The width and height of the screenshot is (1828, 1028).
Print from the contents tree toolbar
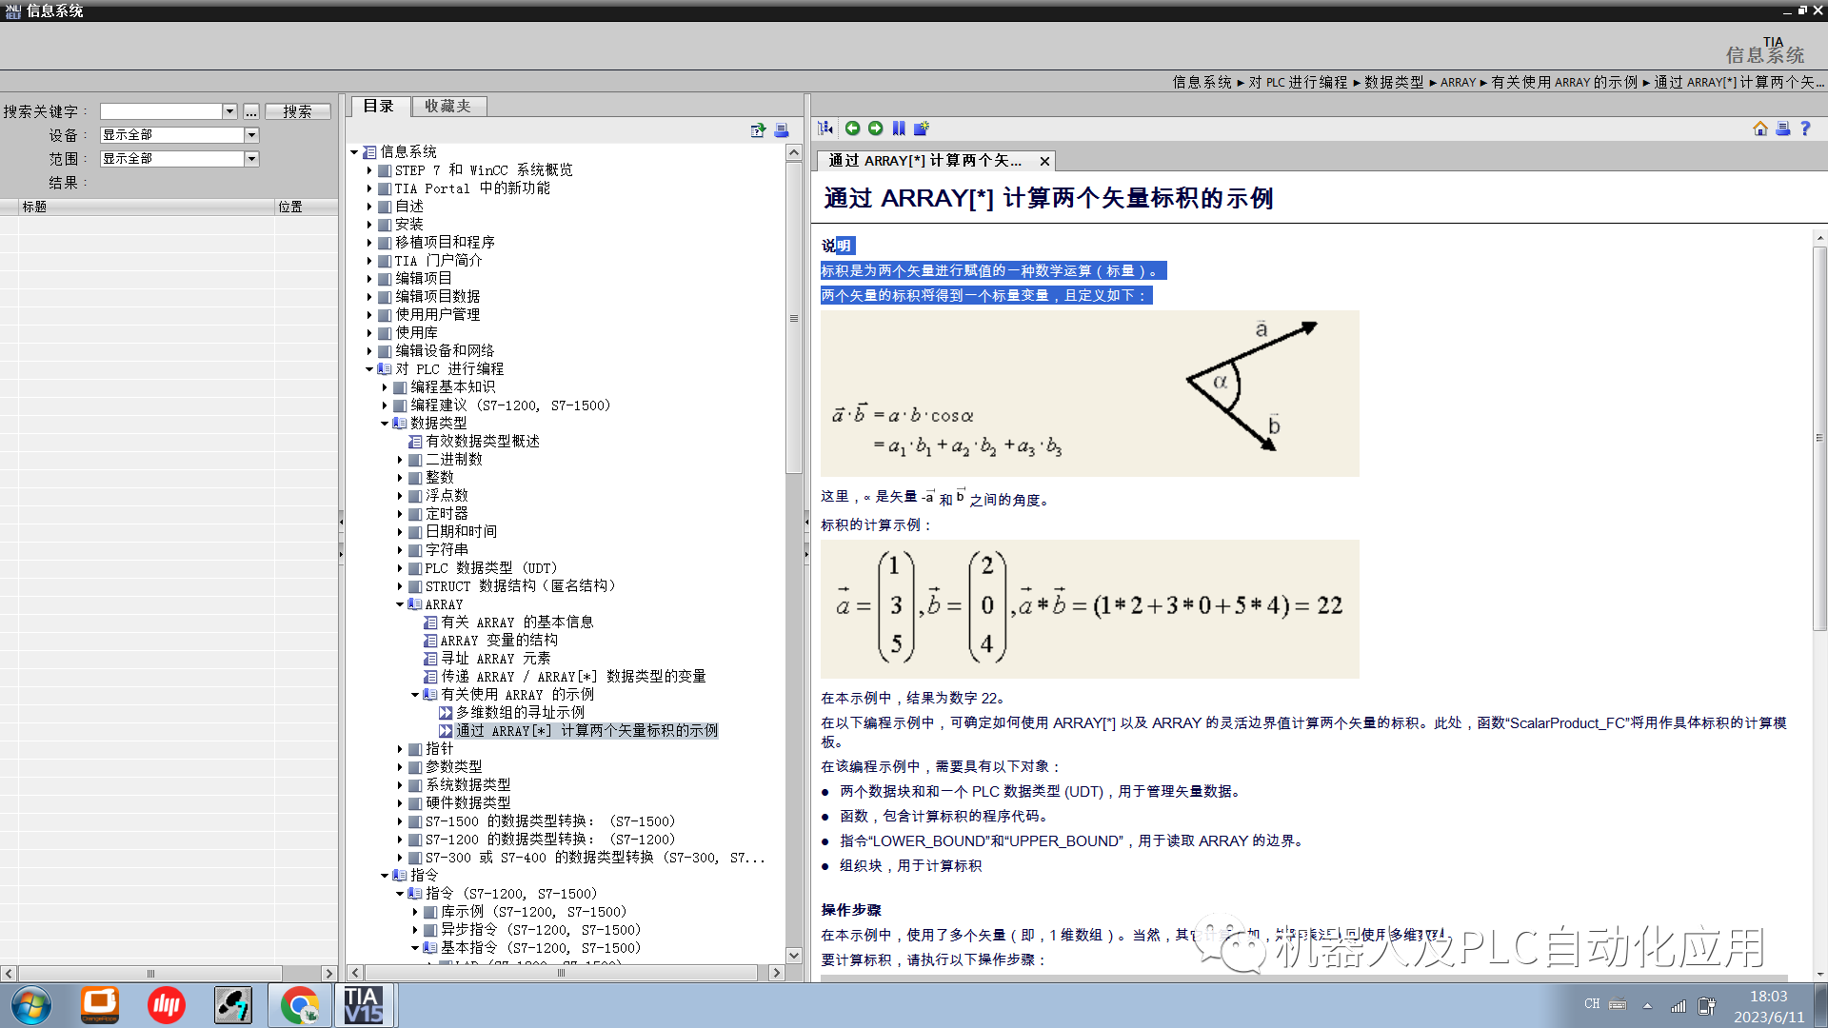(x=782, y=130)
